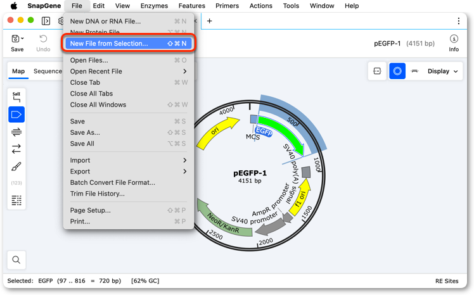Click the RE Sites button
The height and width of the screenshot is (295, 474).
click(x=447, y=281)
